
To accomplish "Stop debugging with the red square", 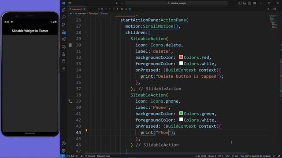I will tap(126, 9).
